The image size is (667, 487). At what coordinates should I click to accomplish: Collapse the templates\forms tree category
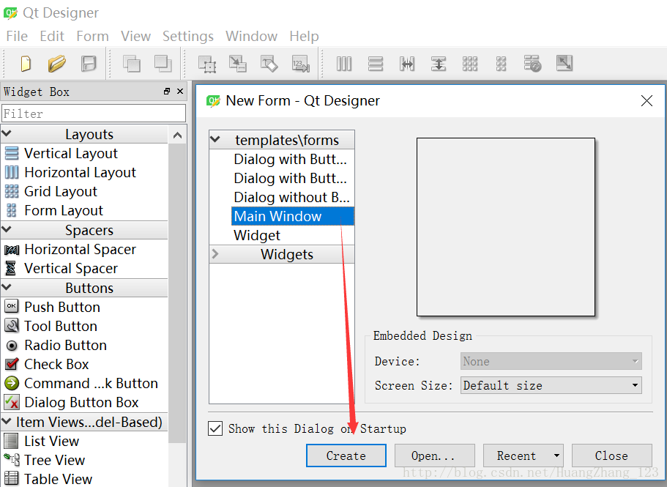215,140
